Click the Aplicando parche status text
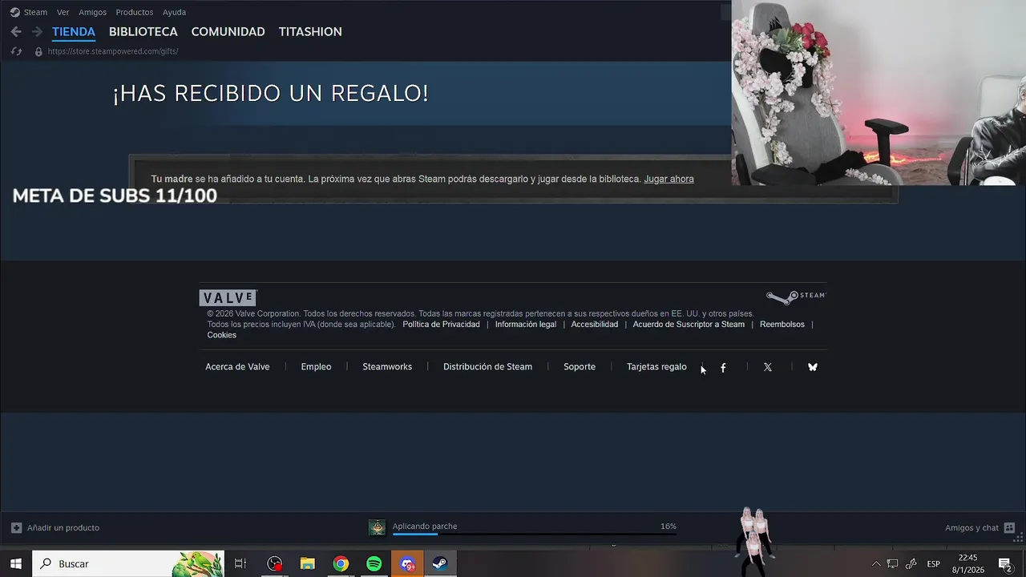The width and height of the screenshot is (1026, 577). pos(425,527)
